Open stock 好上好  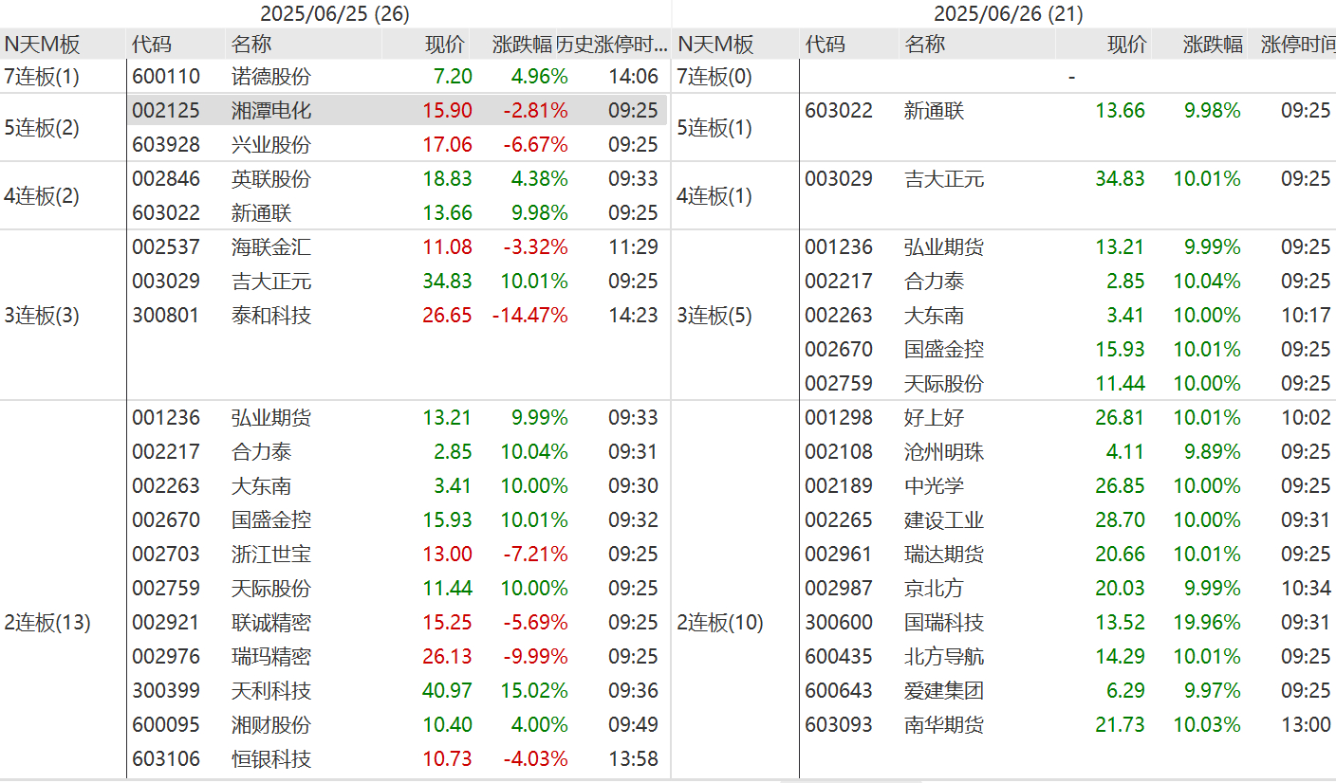pyautogui.click(x=935, y=418)
